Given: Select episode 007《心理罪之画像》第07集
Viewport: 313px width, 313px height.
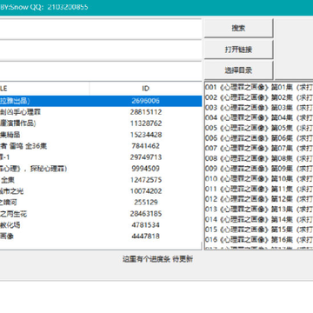Looking at the screenshot, I should 259,148.
